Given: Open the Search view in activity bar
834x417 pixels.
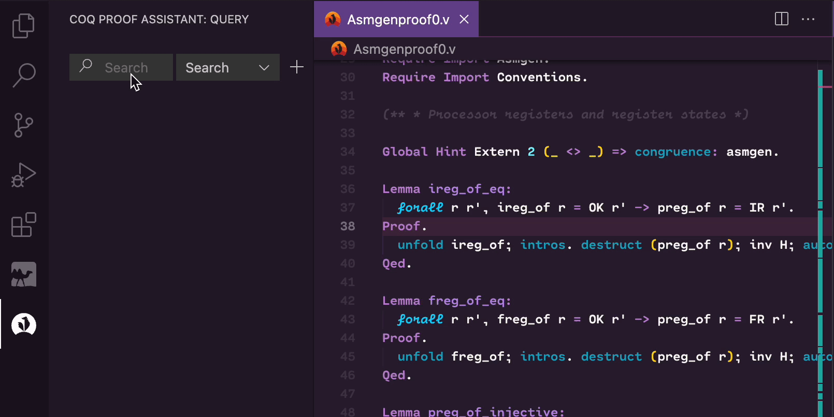Looking at the screenshot, I should 23,75.
